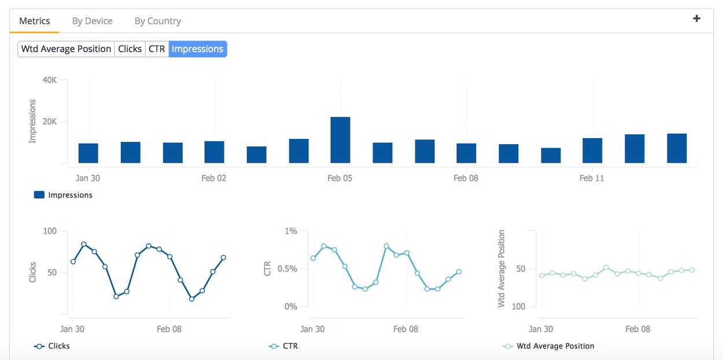Image resolution: width=723 pixels, height=360 pixels.
Task: Click the tallest Impressions bar at Feb 05
Action: [340, 140]
